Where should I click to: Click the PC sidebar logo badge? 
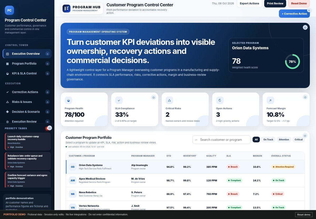[x=9, y=10]
